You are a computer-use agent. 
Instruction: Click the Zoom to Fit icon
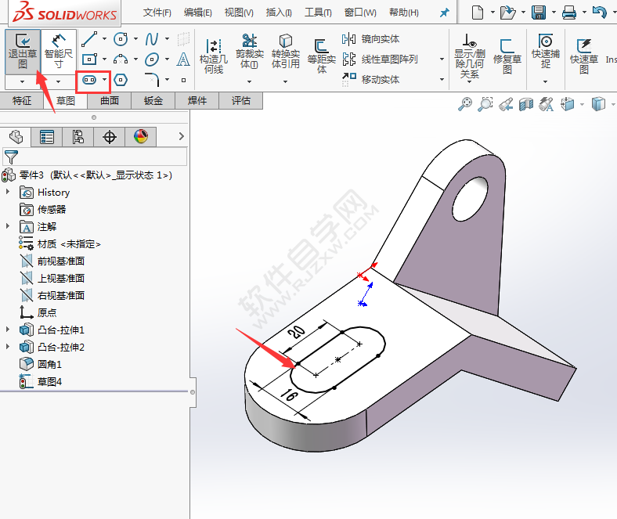[x=465, y=104]
